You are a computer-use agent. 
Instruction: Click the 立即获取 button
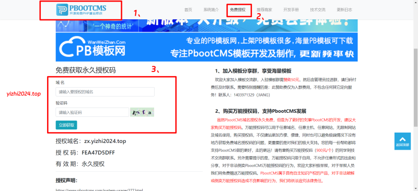(x=66, y=125)
